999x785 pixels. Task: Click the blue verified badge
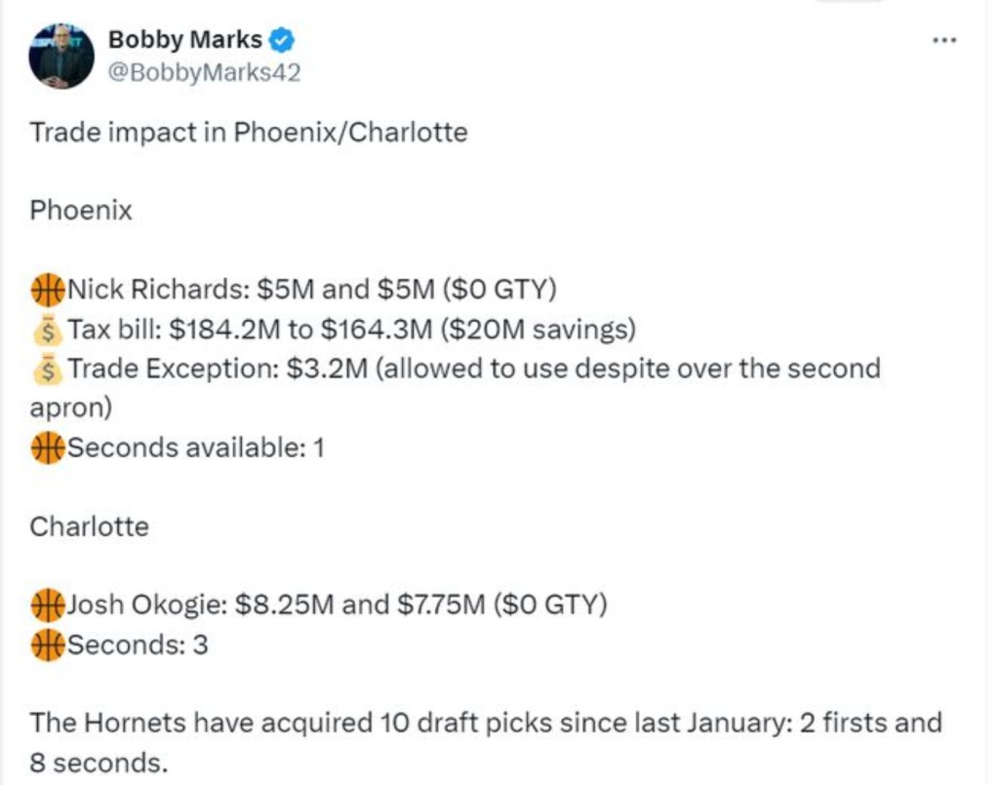click(283, 40)
